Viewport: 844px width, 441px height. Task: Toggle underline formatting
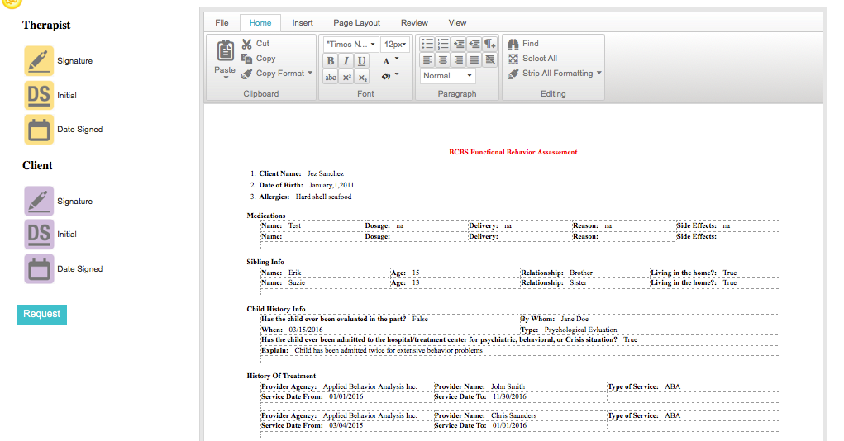point(362,61)
